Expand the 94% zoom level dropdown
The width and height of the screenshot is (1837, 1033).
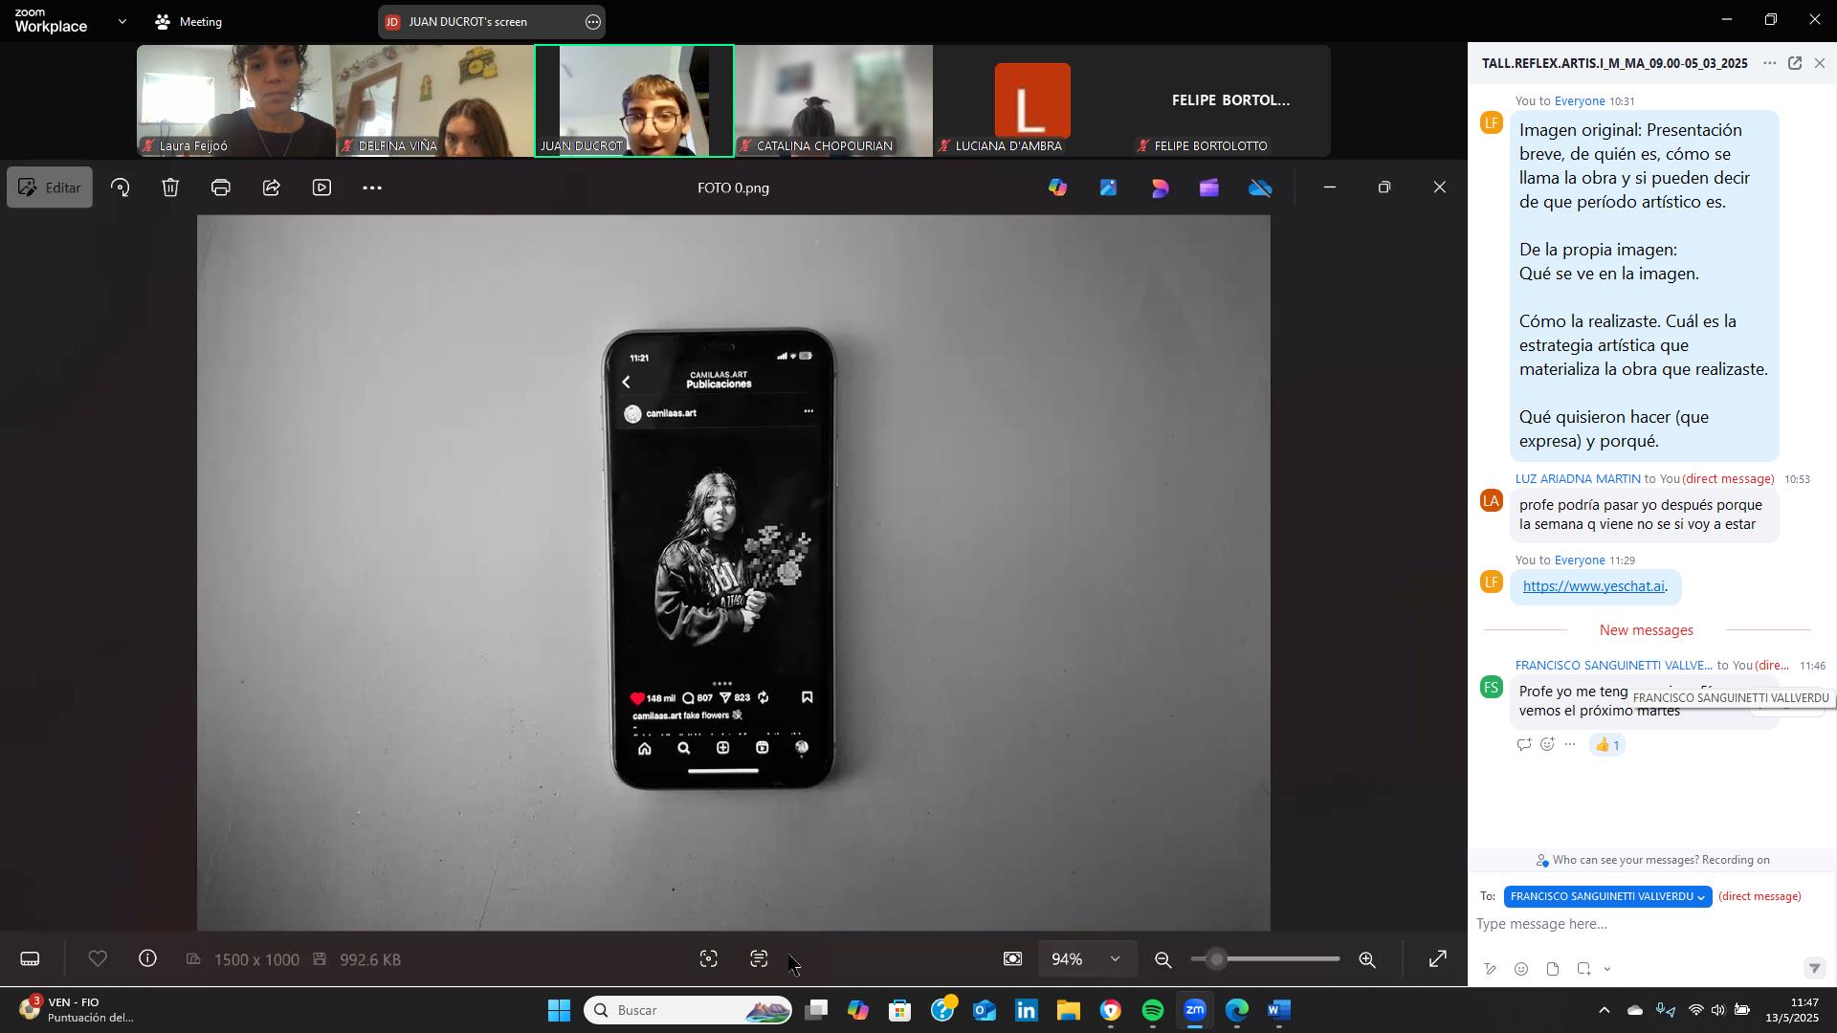pos(1115,959)
